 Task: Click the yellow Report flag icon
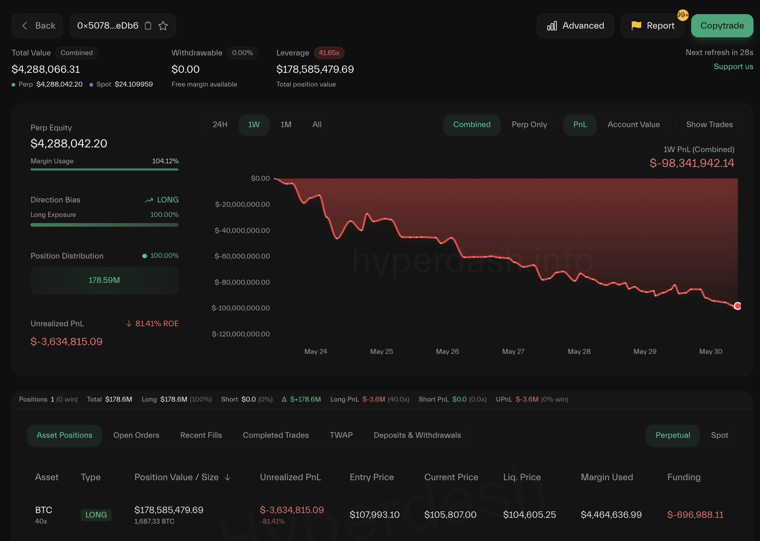pos(636,25)
